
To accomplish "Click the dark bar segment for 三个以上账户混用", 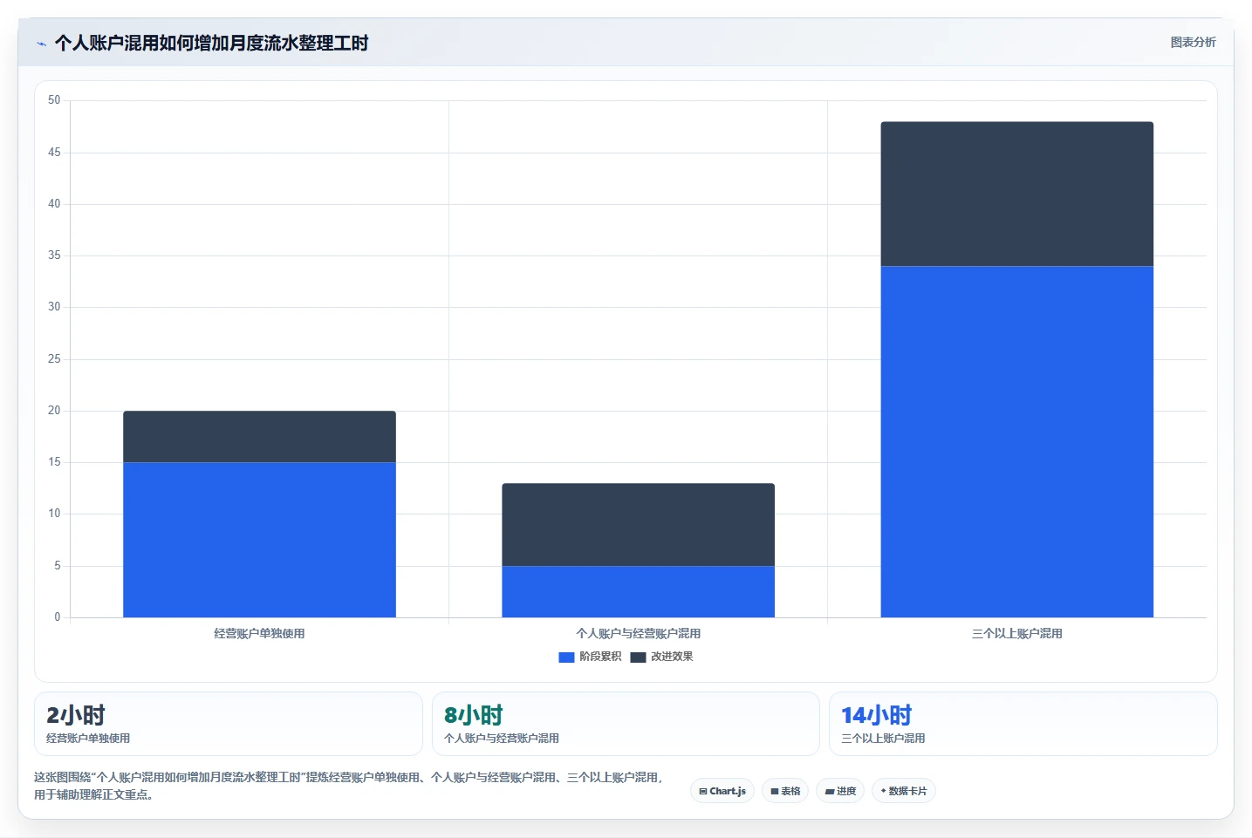I will (1016, 194).
